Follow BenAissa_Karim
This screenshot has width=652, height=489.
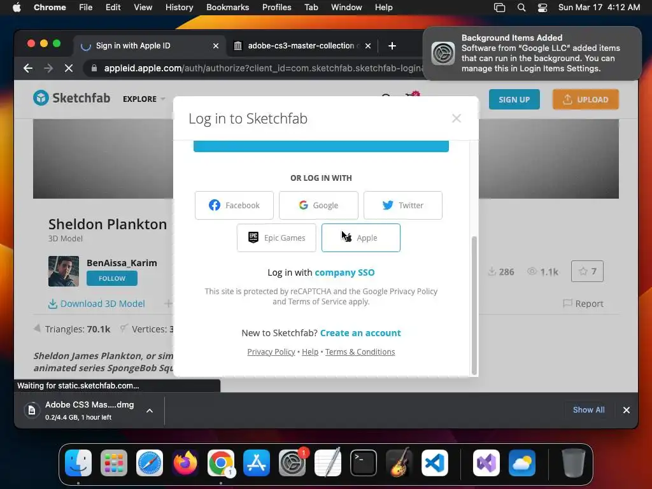[x=112, y=279]
